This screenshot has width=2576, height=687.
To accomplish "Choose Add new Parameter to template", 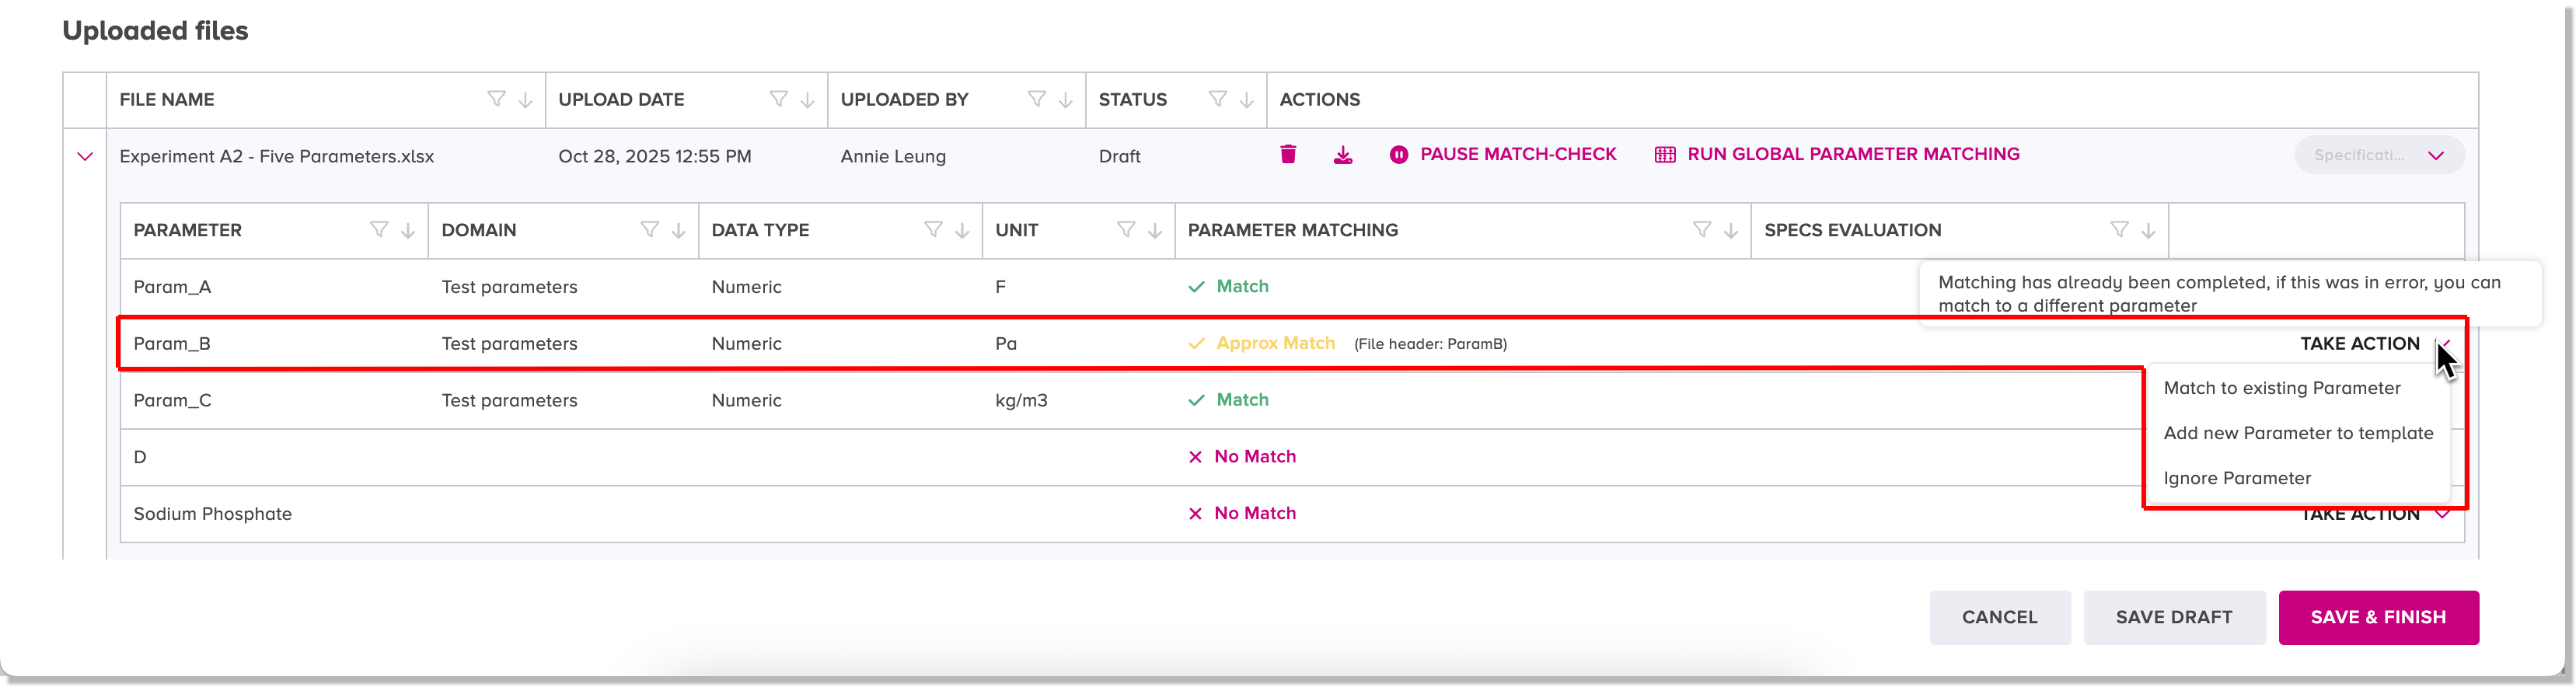I will [x=2298, y=433].
